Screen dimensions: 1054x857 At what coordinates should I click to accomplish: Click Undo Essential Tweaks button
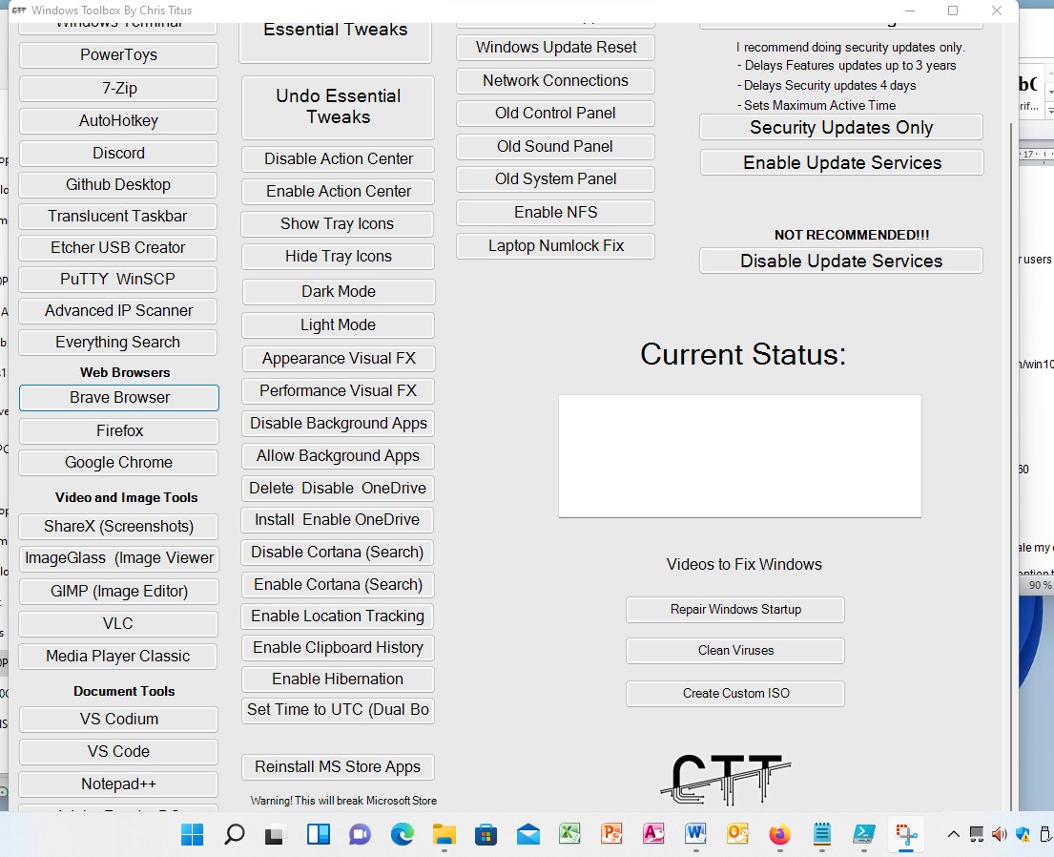coord(338,107)
